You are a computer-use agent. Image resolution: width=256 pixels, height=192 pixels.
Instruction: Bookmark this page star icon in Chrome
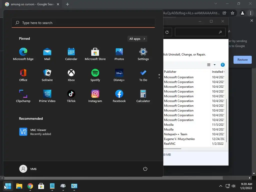232,13
